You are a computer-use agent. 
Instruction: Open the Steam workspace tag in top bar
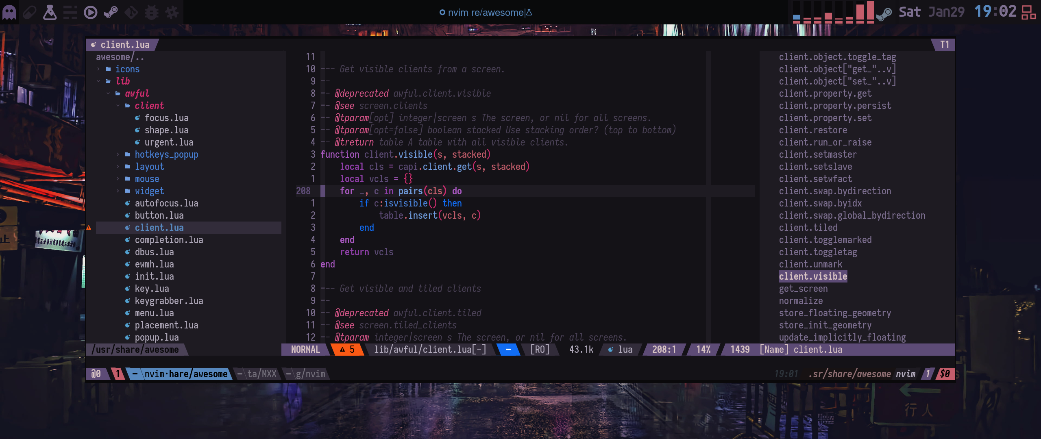(x=111, y=12)
